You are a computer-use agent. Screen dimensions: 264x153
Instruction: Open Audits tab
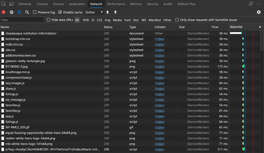[x=168, y=4]
